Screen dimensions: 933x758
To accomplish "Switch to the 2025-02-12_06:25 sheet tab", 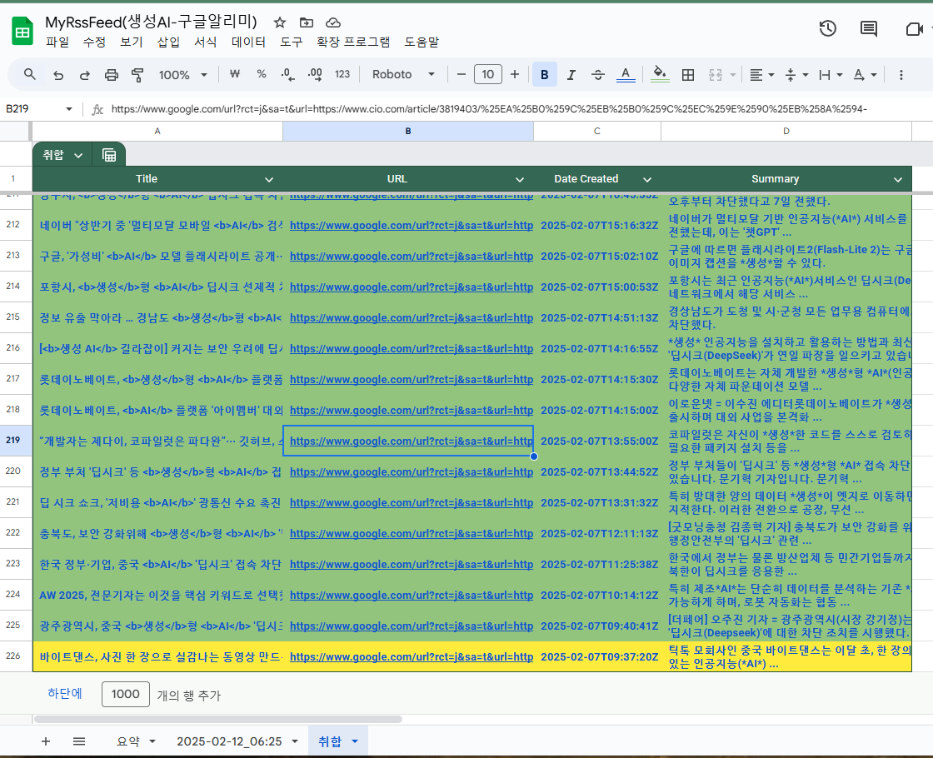I will (x=229, y=741).
